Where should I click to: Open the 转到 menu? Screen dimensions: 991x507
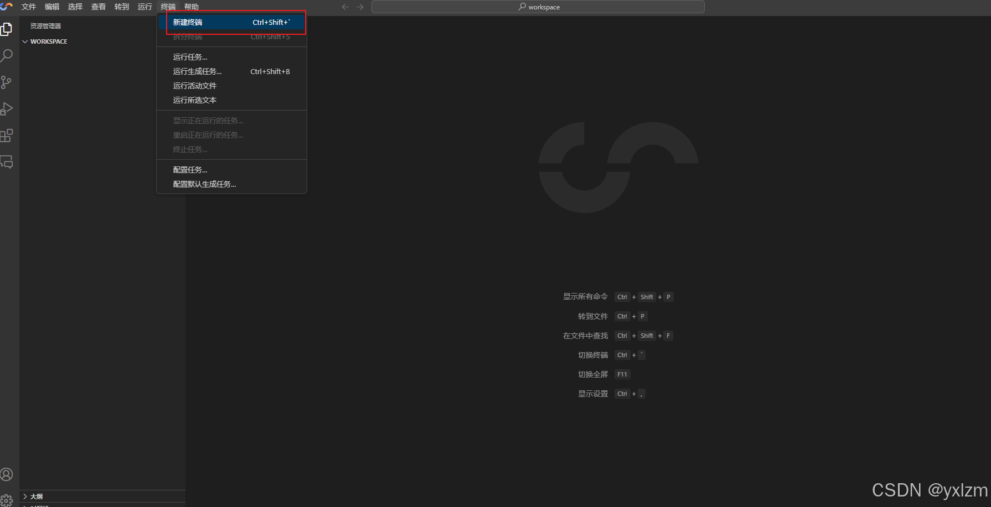pyautogui.click(x=122, y=7)
